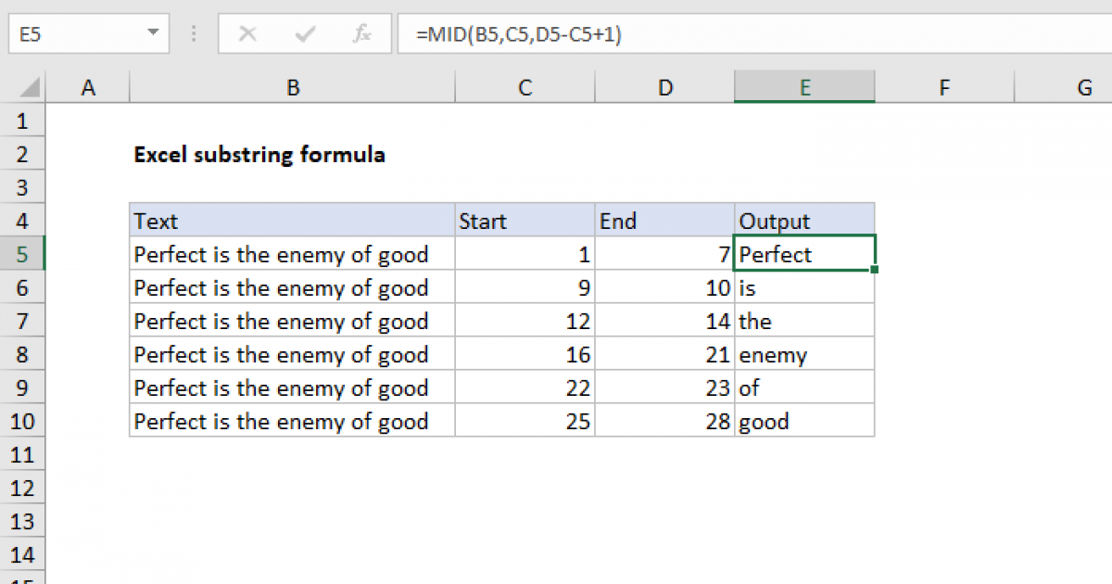This screenshot has height=584, width=1112.
Task: Click the green fill handle on cell E5
Action: coord(873,268)
